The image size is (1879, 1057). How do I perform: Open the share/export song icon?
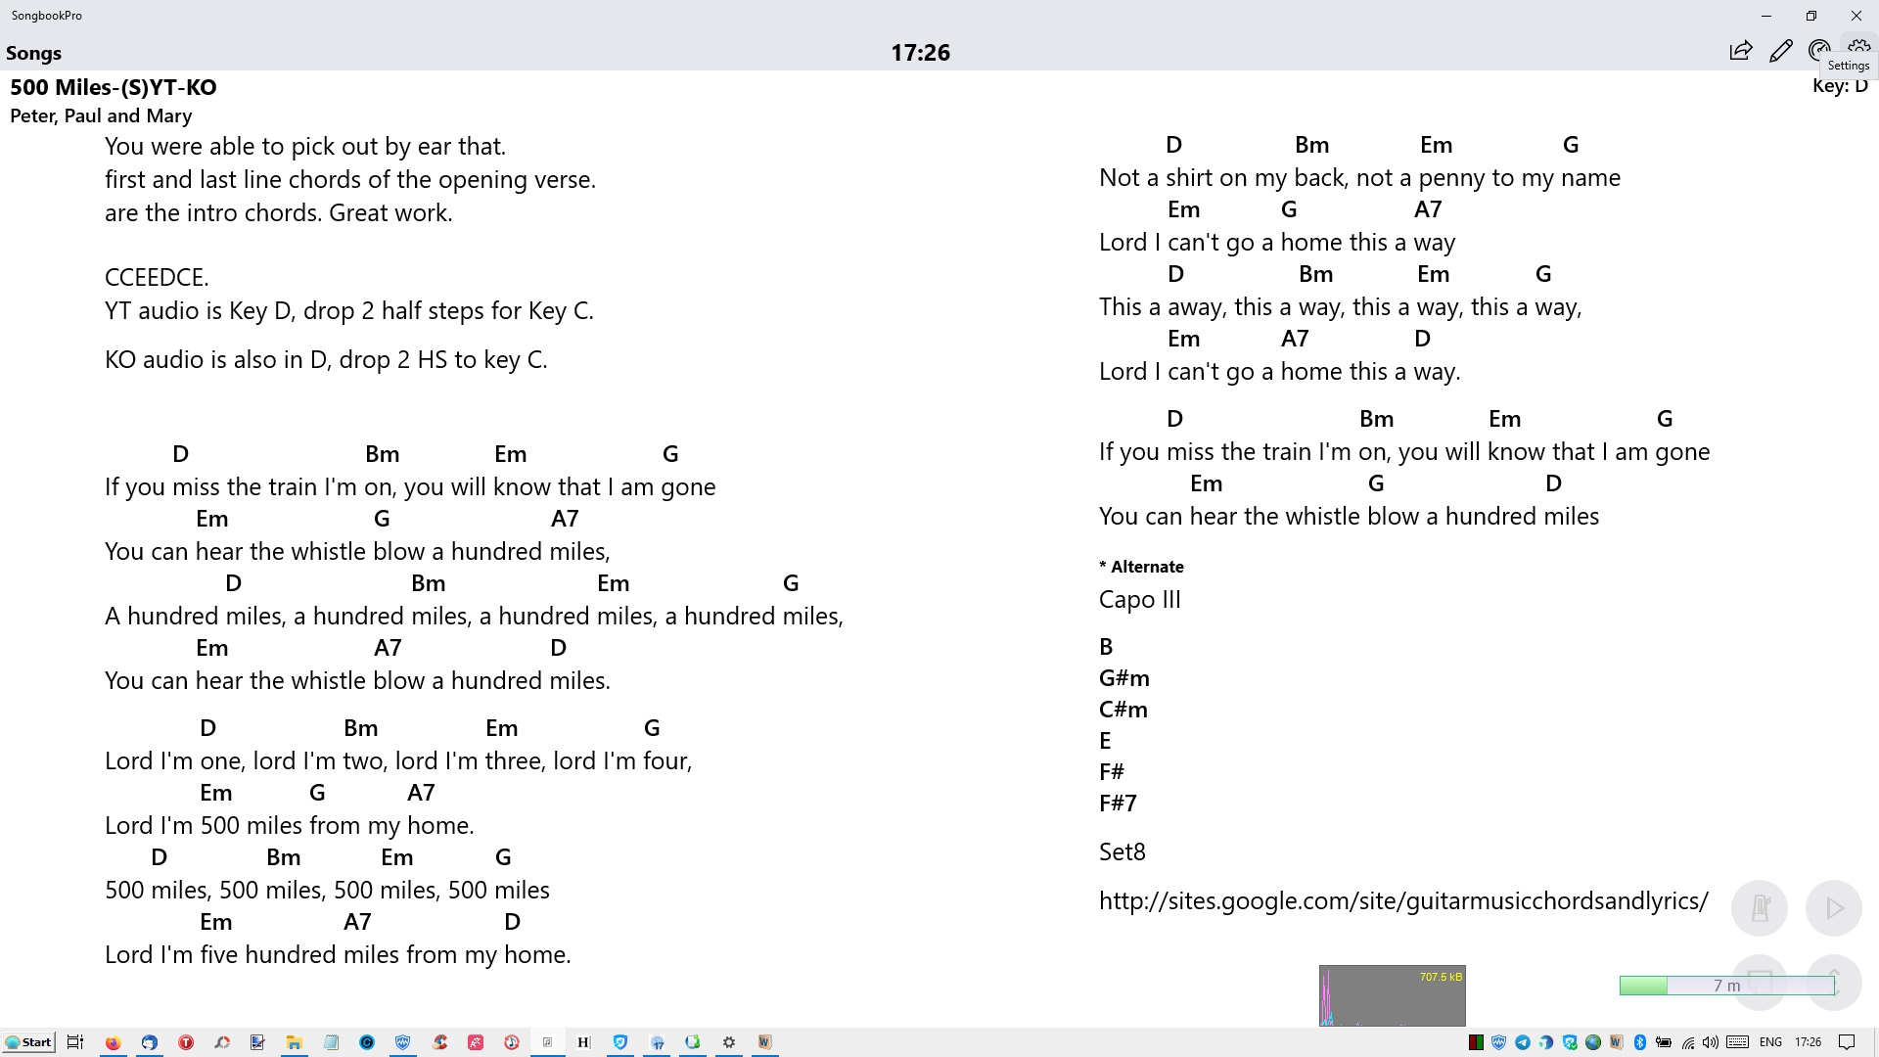pyautogui.click(x=1740, y=51)
